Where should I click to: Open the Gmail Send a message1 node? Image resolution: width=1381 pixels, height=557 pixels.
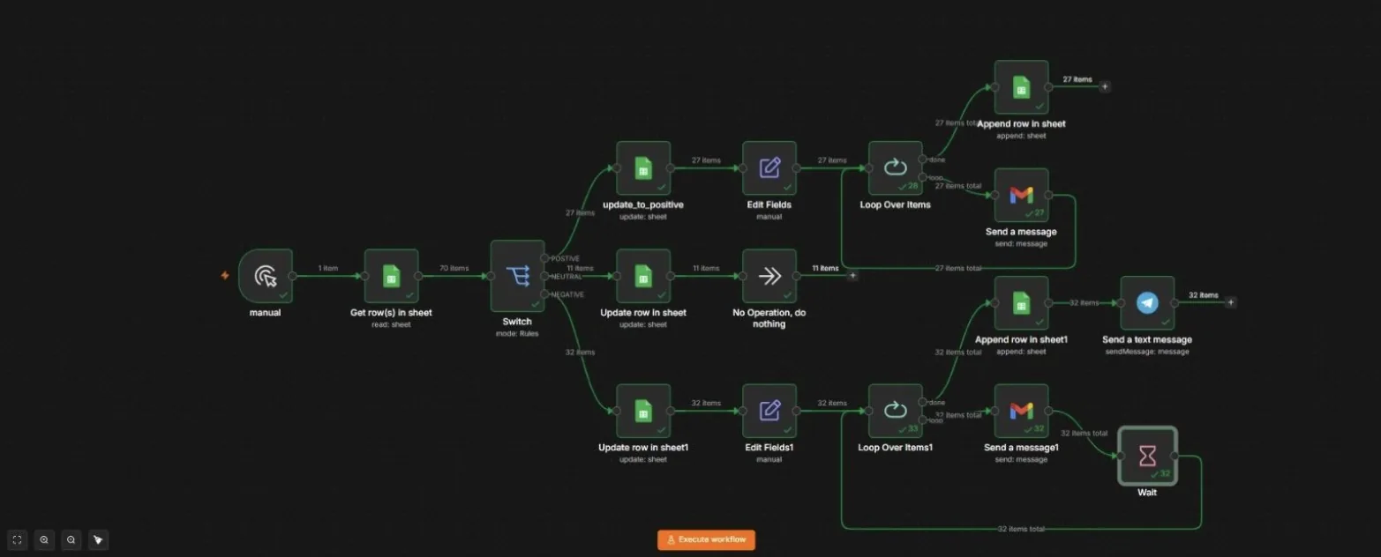(x=1021, y=411)
